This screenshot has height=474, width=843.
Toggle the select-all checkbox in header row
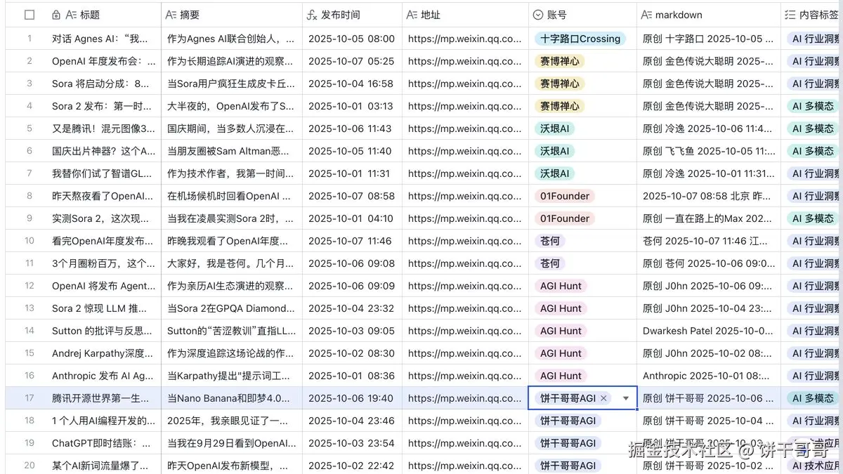point(28,13)
